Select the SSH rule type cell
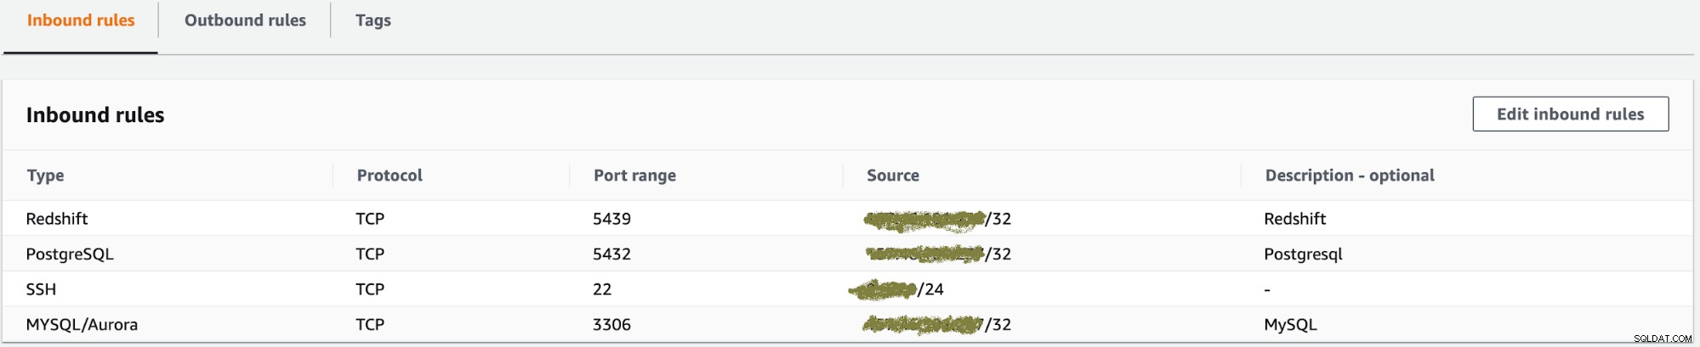 (x=41, y=289)
